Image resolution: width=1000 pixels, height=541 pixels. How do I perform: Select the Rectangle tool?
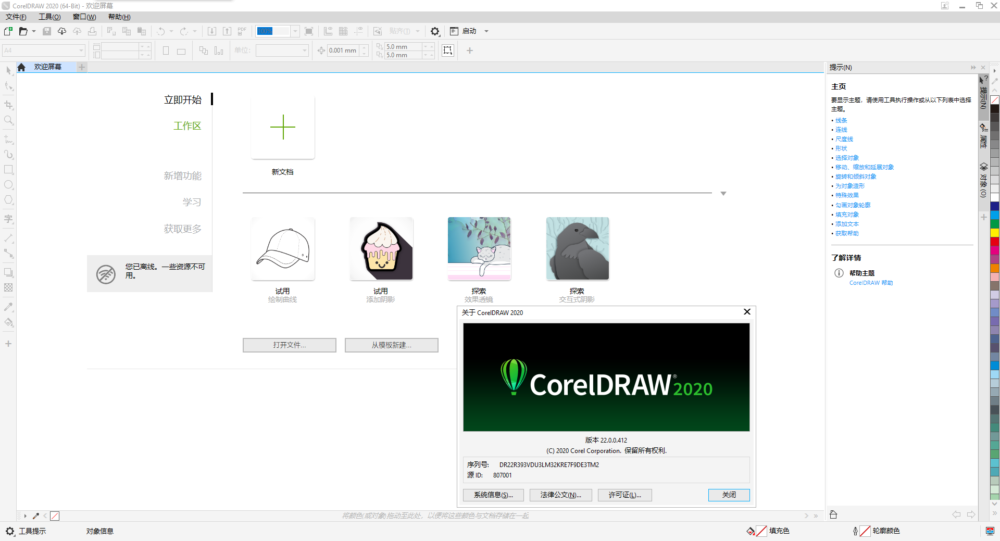(8, 170)
